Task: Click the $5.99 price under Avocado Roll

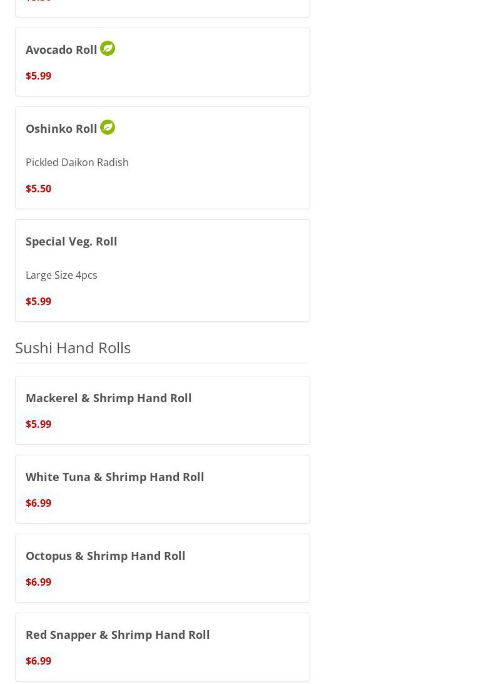Action: coord(38,76)
